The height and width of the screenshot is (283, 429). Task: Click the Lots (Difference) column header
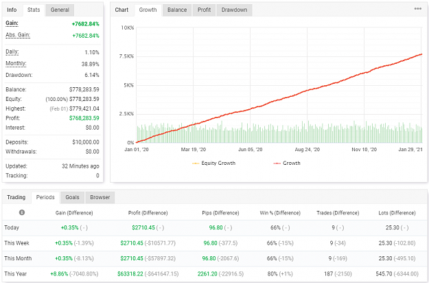(x=397, y=213)
